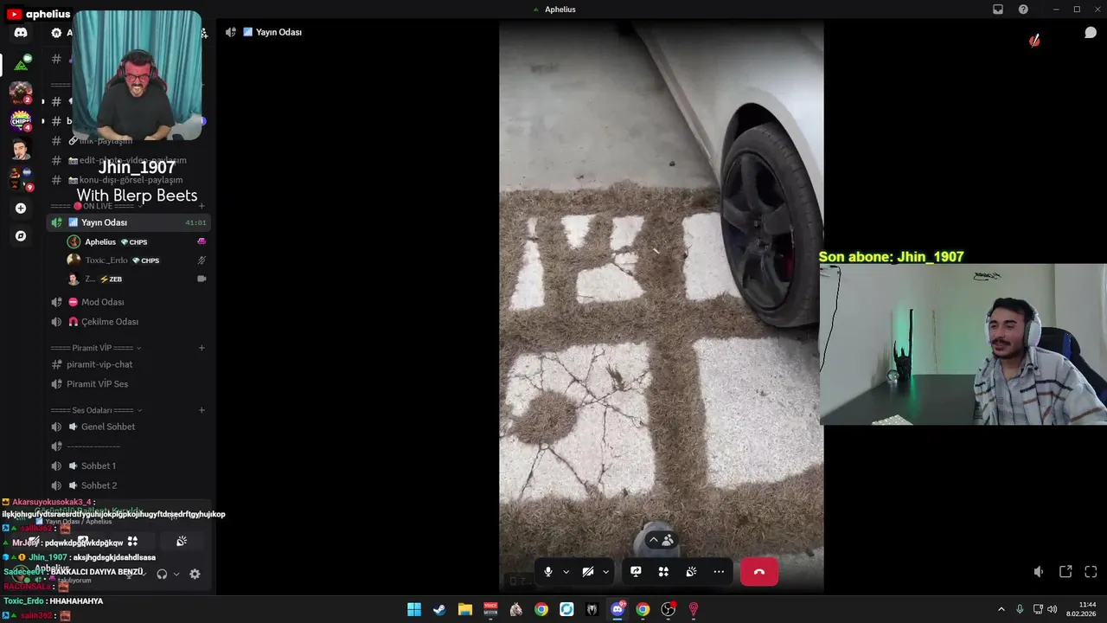The height and width of the screenshot is (623, 1107).
Task: Open Discord help question mark icon
Action: pyautogui.click(x=1023, y=10)
